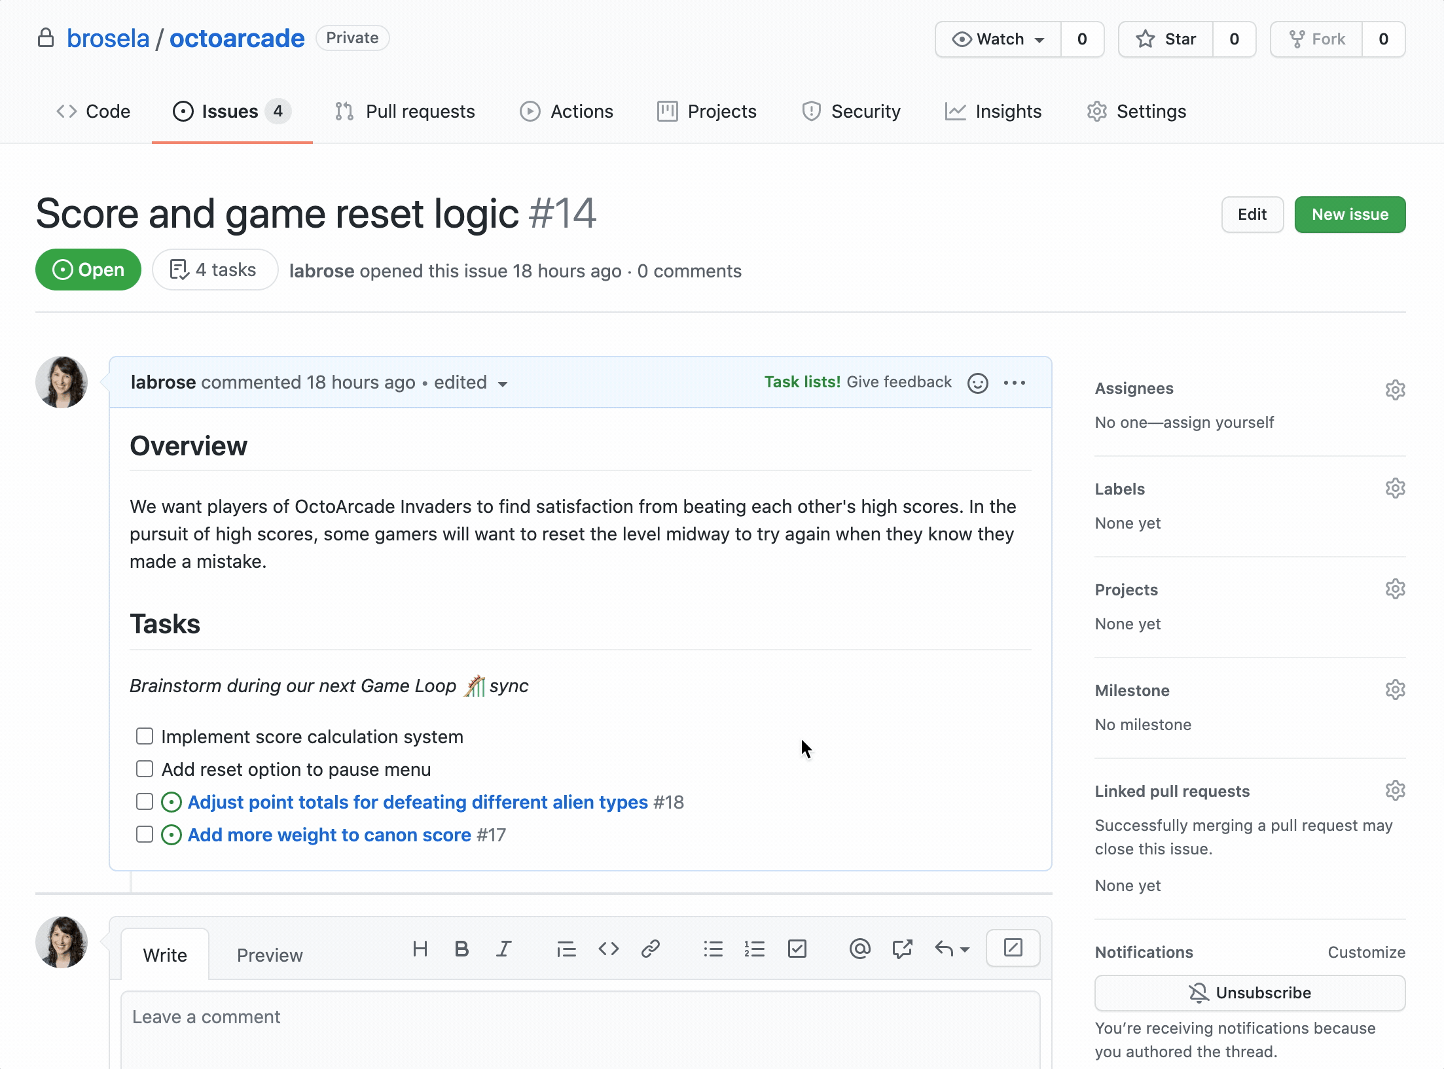
Task: Reference an issue with cross-reference icon
Action: pos(902,949)
